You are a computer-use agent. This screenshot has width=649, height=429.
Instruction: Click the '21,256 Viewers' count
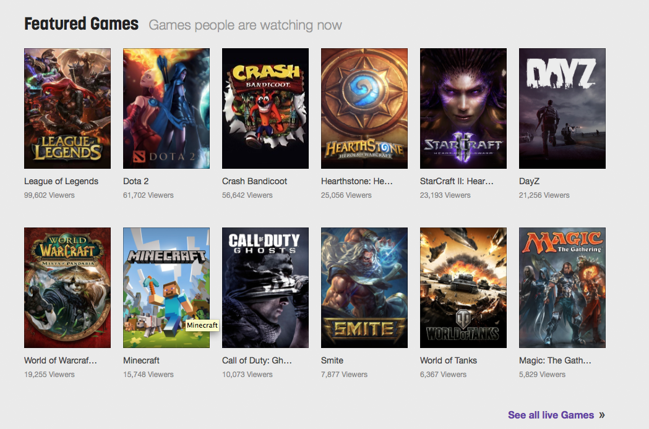544,195
